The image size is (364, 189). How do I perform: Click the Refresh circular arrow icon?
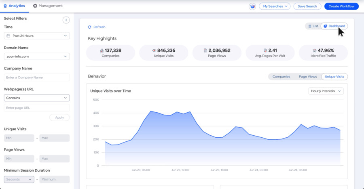pyautogui.click(x=90, y=27)
